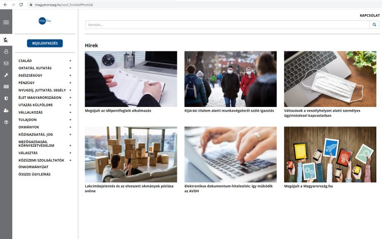
Task: Click the mo.hu logo
Action: tap(45, 21)
